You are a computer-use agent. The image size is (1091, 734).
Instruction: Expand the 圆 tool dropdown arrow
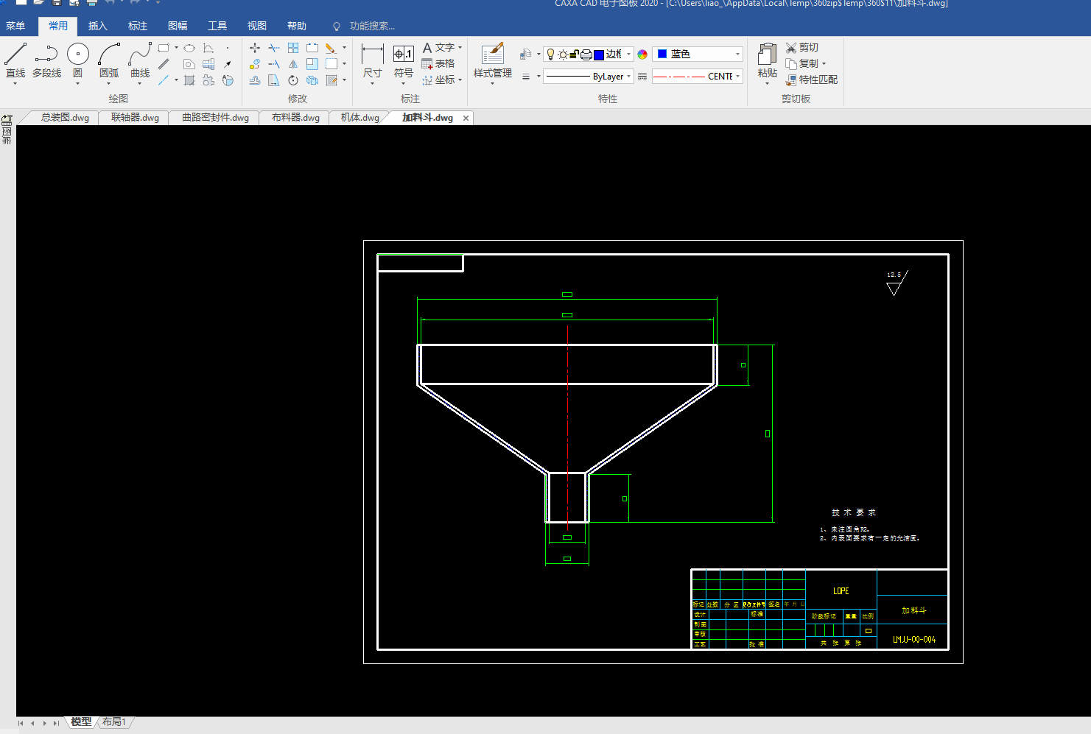(77, 83)
